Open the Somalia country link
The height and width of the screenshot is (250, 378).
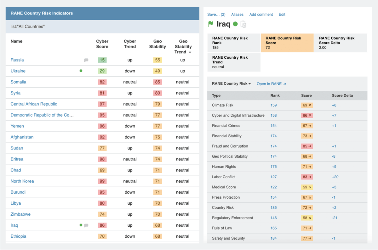click(x=19, y=82)
